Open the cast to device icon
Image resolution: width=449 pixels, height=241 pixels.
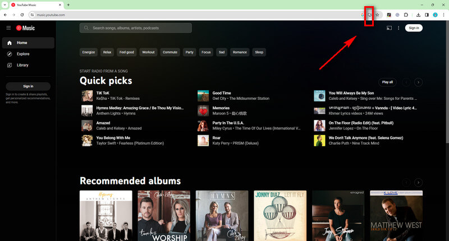tap(389, 28)
